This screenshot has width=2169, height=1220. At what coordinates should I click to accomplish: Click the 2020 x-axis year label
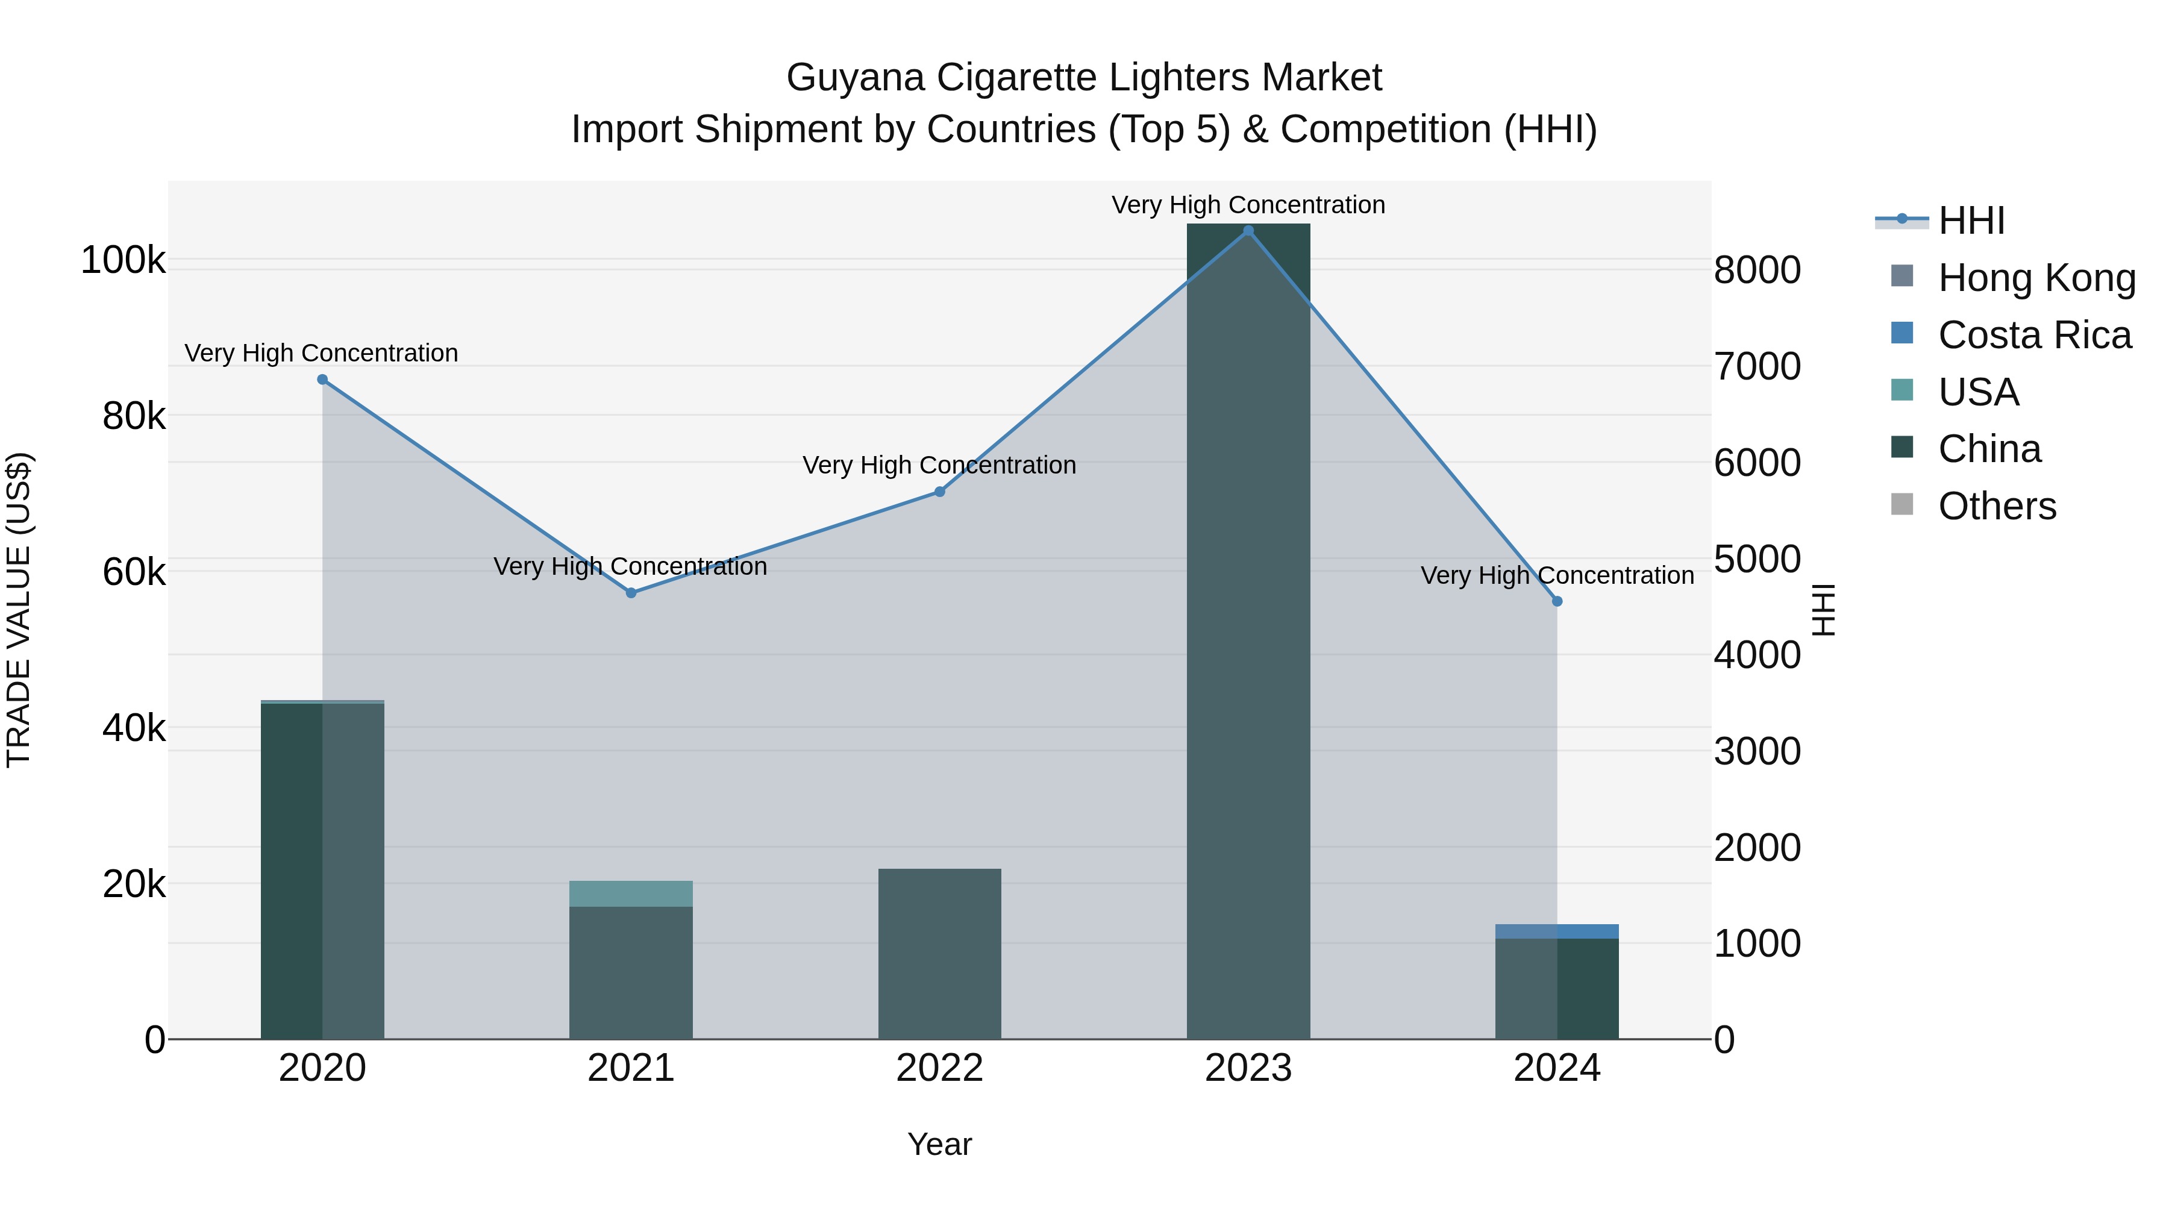[322, 1068]
